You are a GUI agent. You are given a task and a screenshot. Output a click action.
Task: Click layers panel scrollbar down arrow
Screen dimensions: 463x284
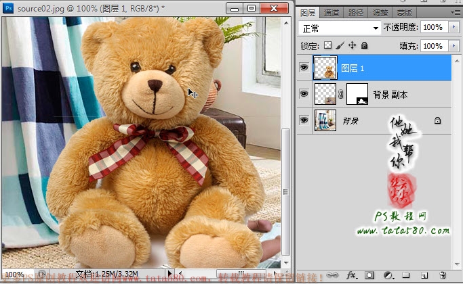(457, 264)
